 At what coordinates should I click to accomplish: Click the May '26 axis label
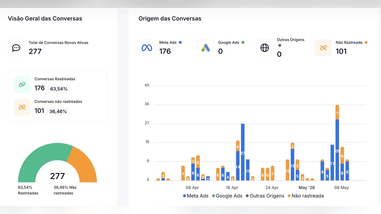(306, 187)
